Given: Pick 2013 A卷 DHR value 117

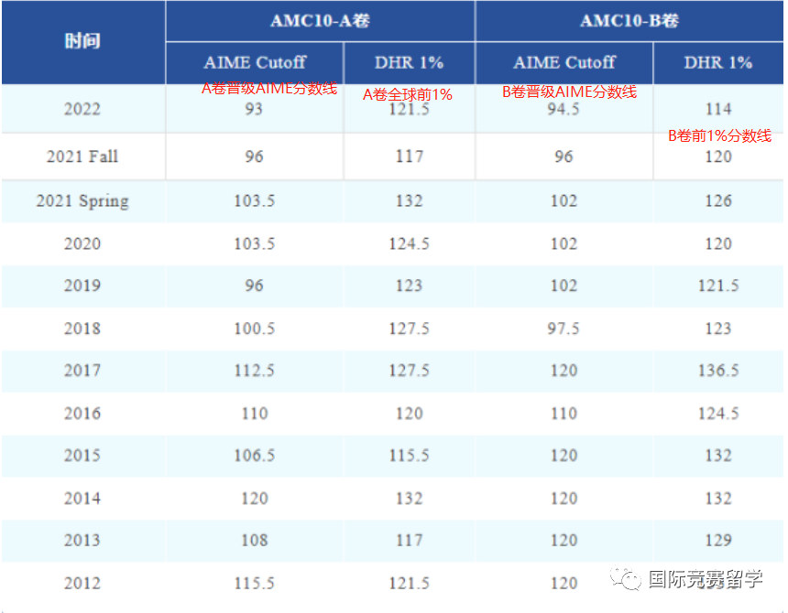Looking at the screenshot, I should [x=409, y=540].
